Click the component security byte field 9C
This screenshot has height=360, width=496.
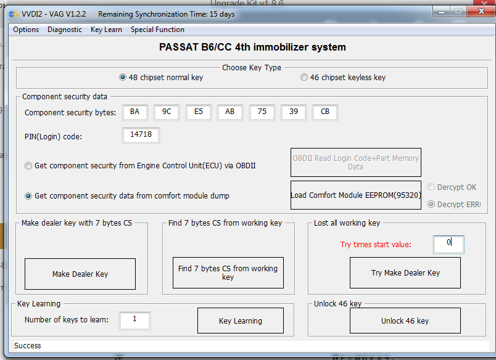tap(167, 112)
